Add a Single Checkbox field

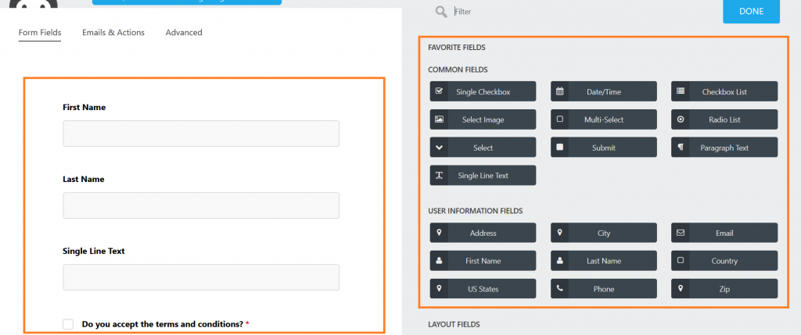click(483, 91)
